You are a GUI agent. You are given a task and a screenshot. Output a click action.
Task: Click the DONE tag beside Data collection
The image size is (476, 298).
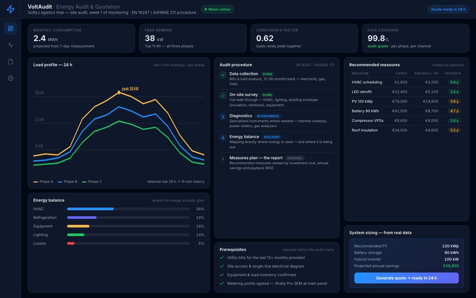tap(267, 74)
